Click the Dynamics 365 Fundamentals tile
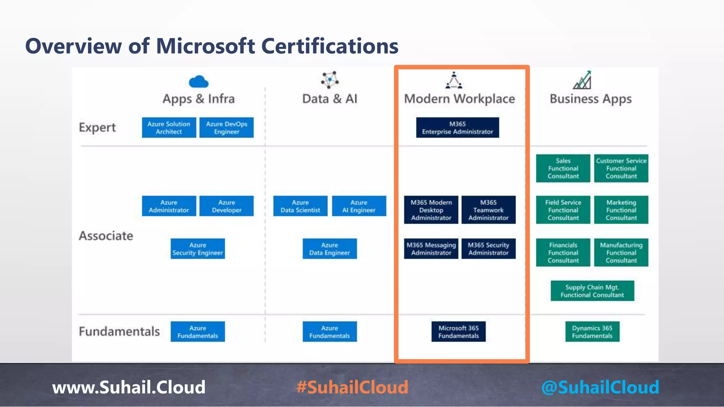Image resolution: width=724 pixels, height=407 pixels. tap(592, 331)
